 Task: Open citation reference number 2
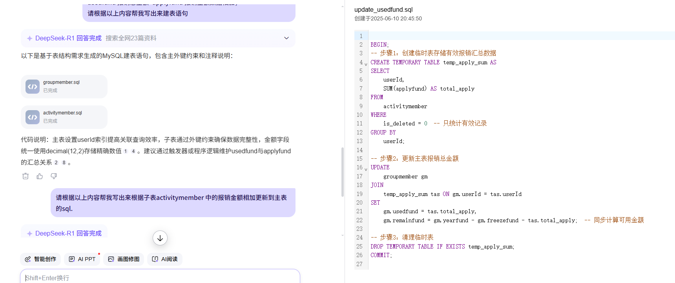tap(56, 163)
